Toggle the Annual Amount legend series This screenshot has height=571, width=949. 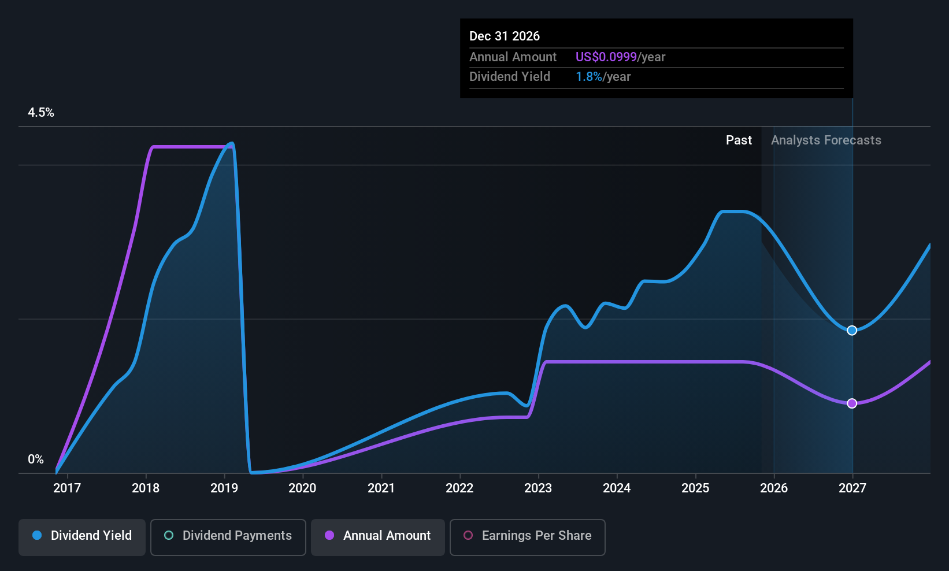pos(378,537)
